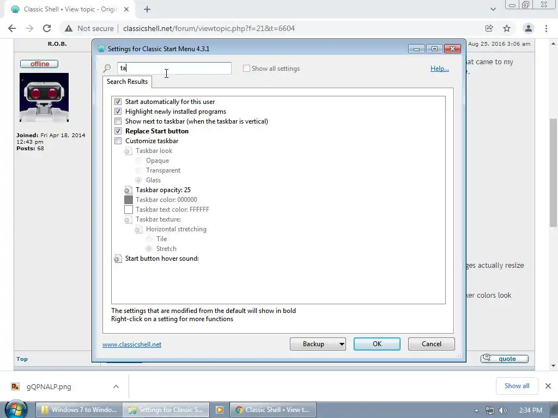The image size is (558, 418).
Task: Open the Chrome three-dot menu
Action: pyautogui.click(x=546, y=28)
